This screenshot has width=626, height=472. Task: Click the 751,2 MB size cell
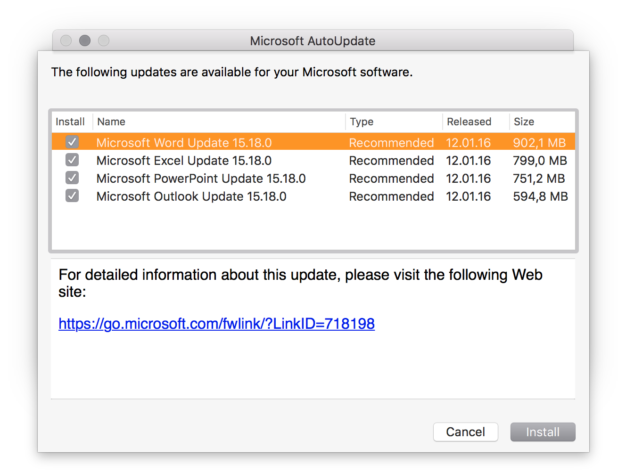(x=539, y=179)
